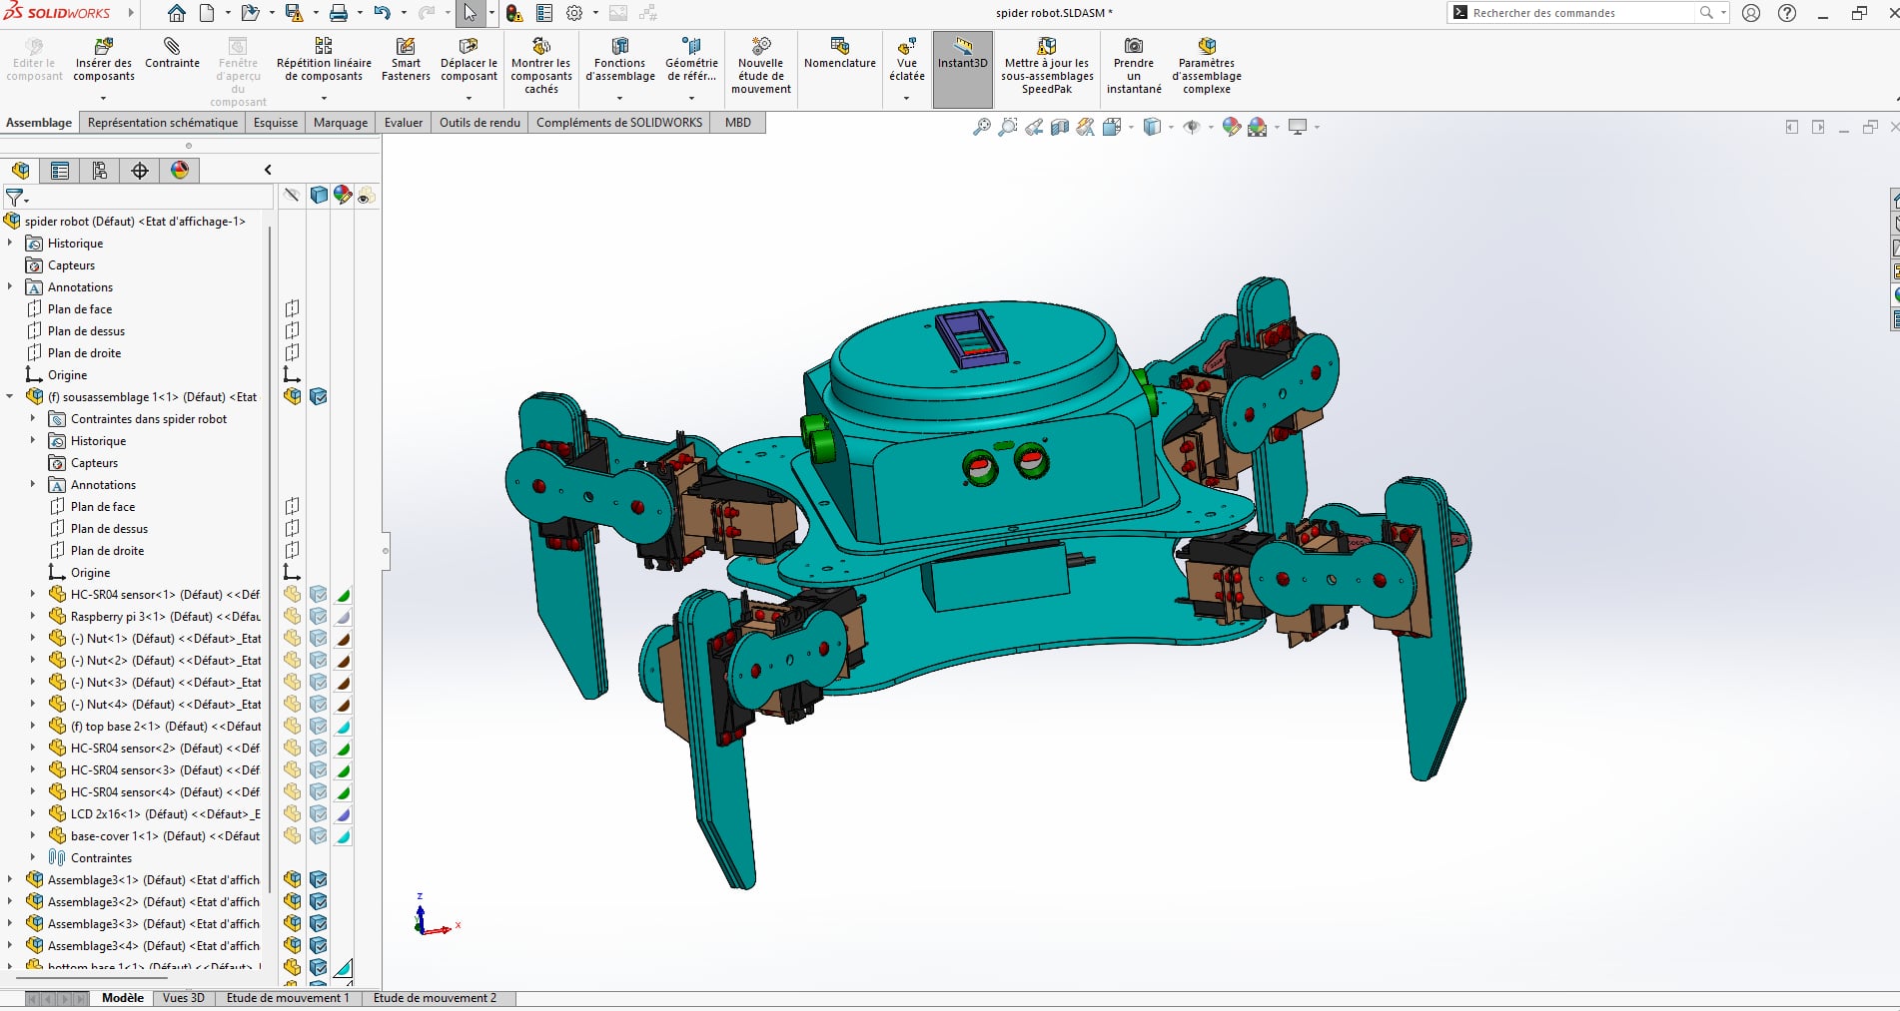Open the edit appearance tool in view toolbar
This screenshot has height=1011, width=1900.
[1232, 127]
